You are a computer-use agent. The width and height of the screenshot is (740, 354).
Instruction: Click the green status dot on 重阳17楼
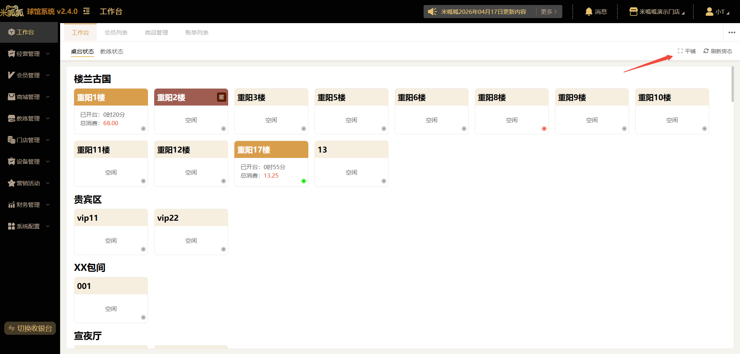tap(304, 181)
